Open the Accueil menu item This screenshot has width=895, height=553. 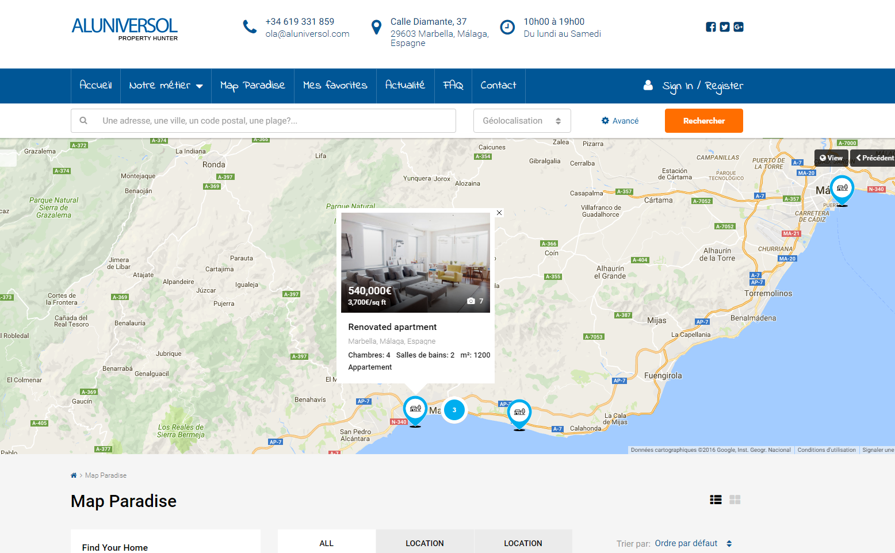click(95, 85)
